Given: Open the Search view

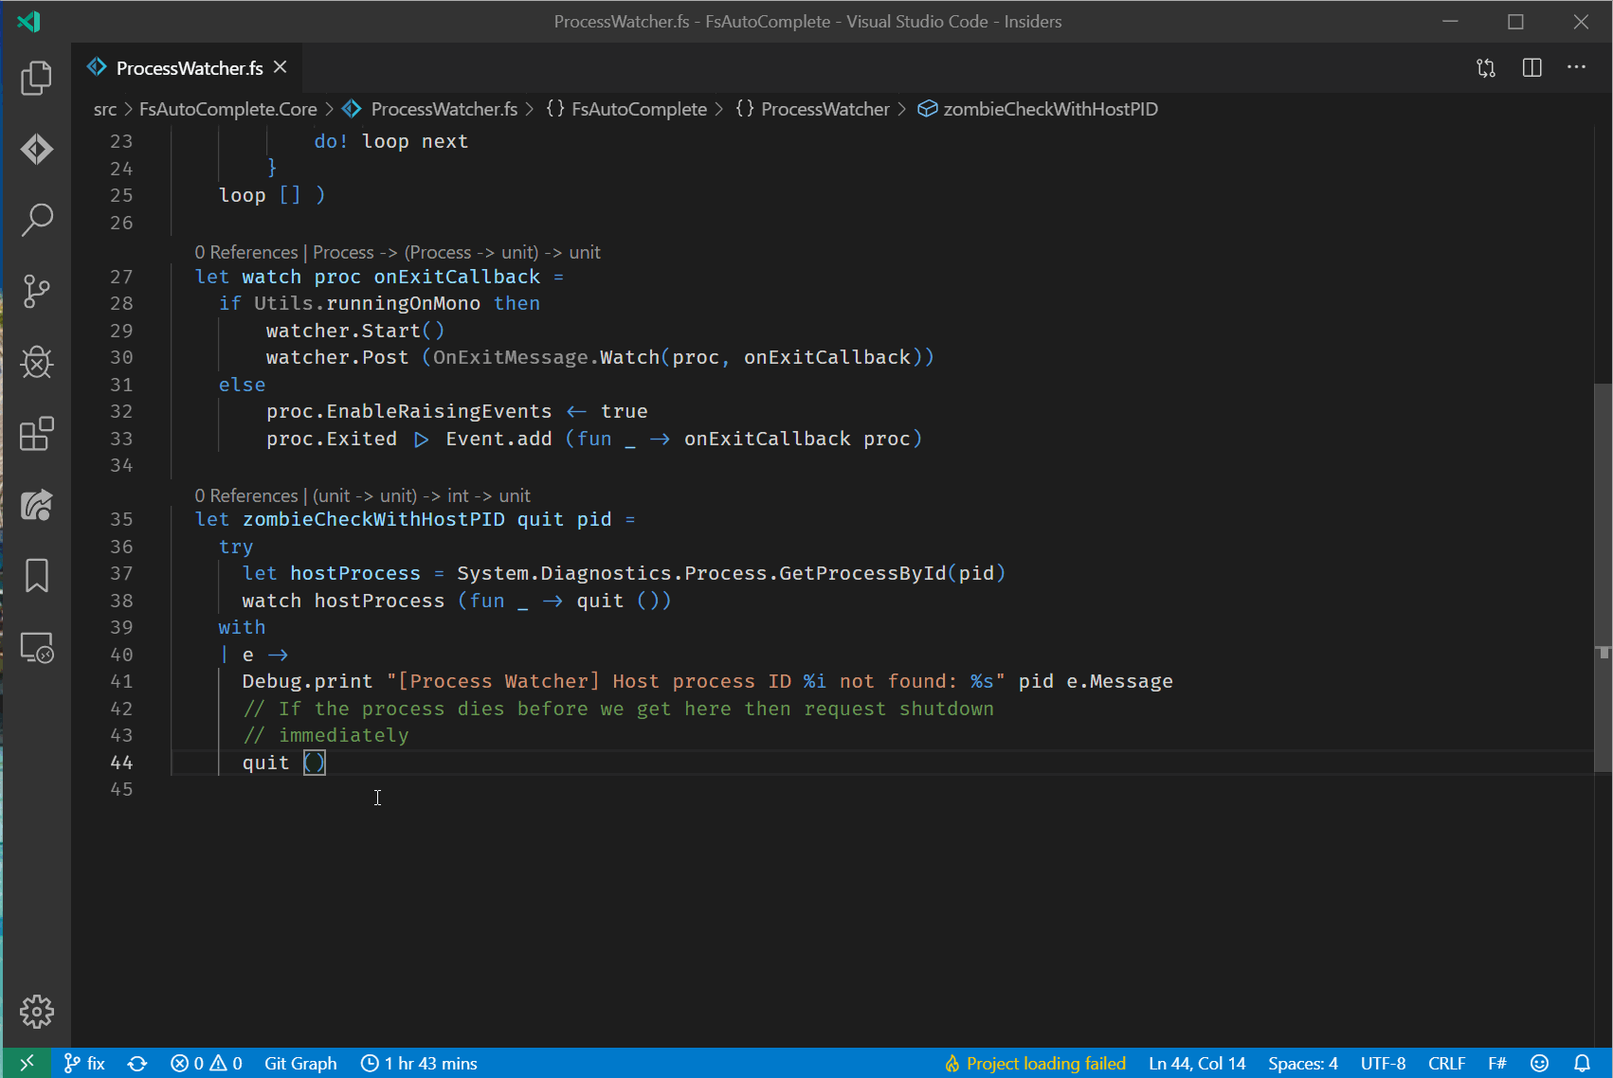Looking at the screenshot, I should click(x=37, y=220).
